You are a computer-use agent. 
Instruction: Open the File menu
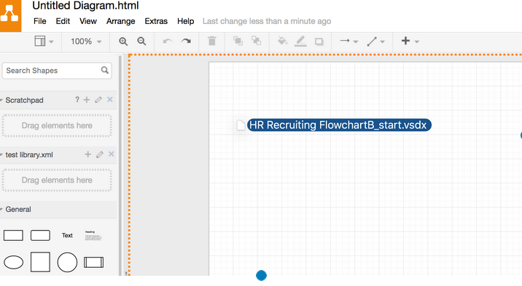click(39, 21)
